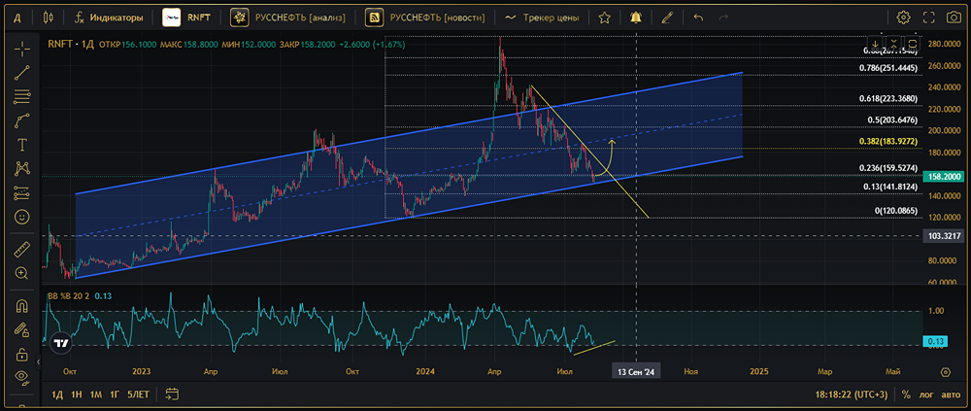Click the star favorites icon
Image resolution: width=971 pixels, height=411 pixels.
tap(605, 17)
